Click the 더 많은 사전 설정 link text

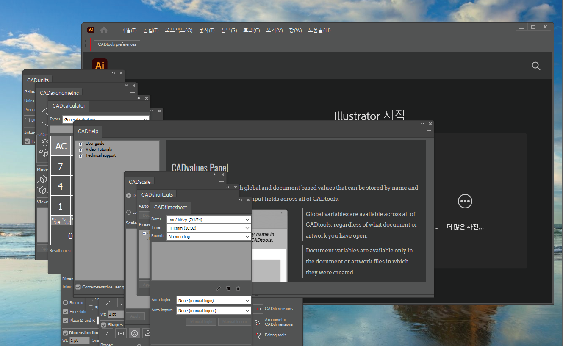pyautogui.click(x=465, y=227)
